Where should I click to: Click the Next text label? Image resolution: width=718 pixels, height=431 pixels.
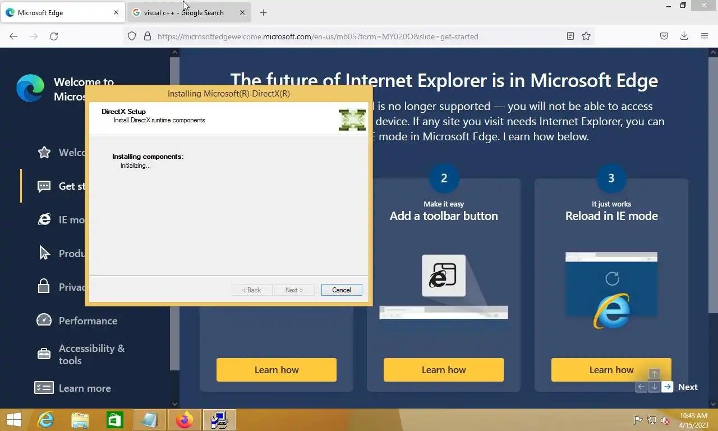(x=688, y=387)
